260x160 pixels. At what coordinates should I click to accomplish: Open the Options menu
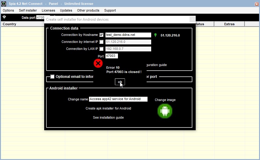8,10
